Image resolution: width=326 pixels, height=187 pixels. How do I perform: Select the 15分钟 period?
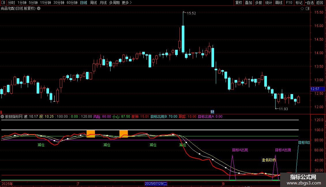click(x=46, y=3)
